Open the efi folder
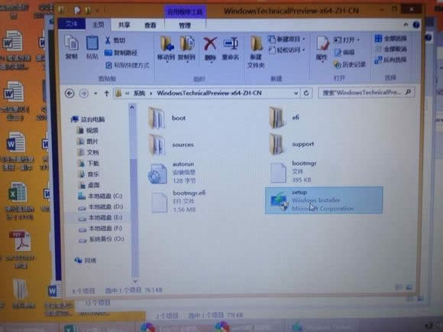 coord(284,117)
